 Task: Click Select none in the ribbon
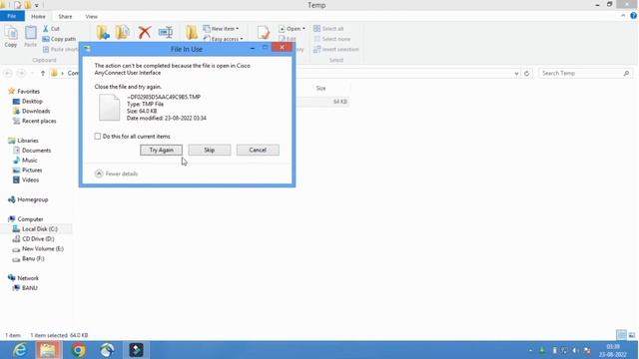[x=331, y=39]
